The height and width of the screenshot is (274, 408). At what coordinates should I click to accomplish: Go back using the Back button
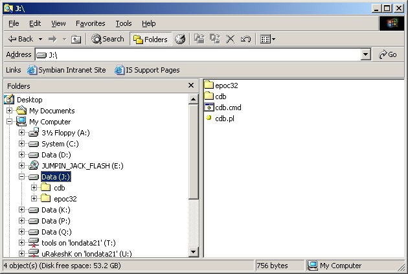[20, 39]
